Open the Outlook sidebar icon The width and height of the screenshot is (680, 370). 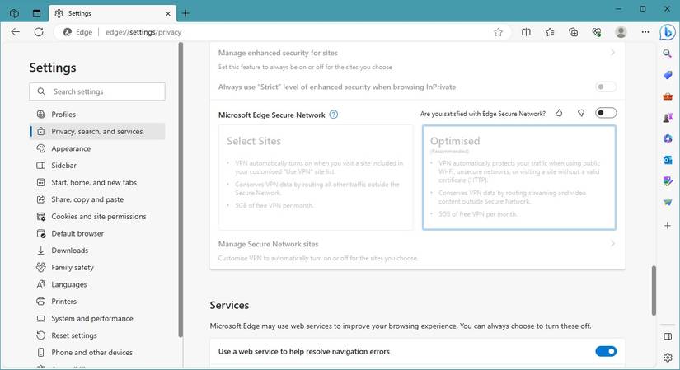click(x=668, y=160)
